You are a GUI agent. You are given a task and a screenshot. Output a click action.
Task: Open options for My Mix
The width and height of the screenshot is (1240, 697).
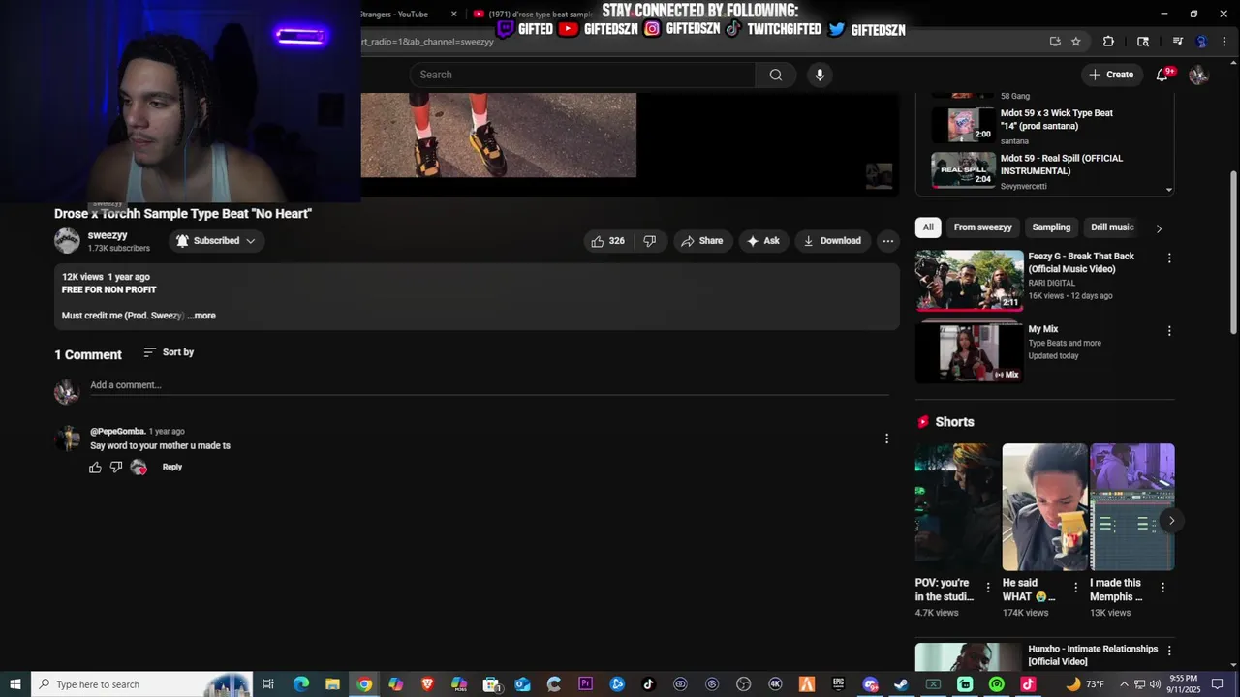pos(1169,331)
